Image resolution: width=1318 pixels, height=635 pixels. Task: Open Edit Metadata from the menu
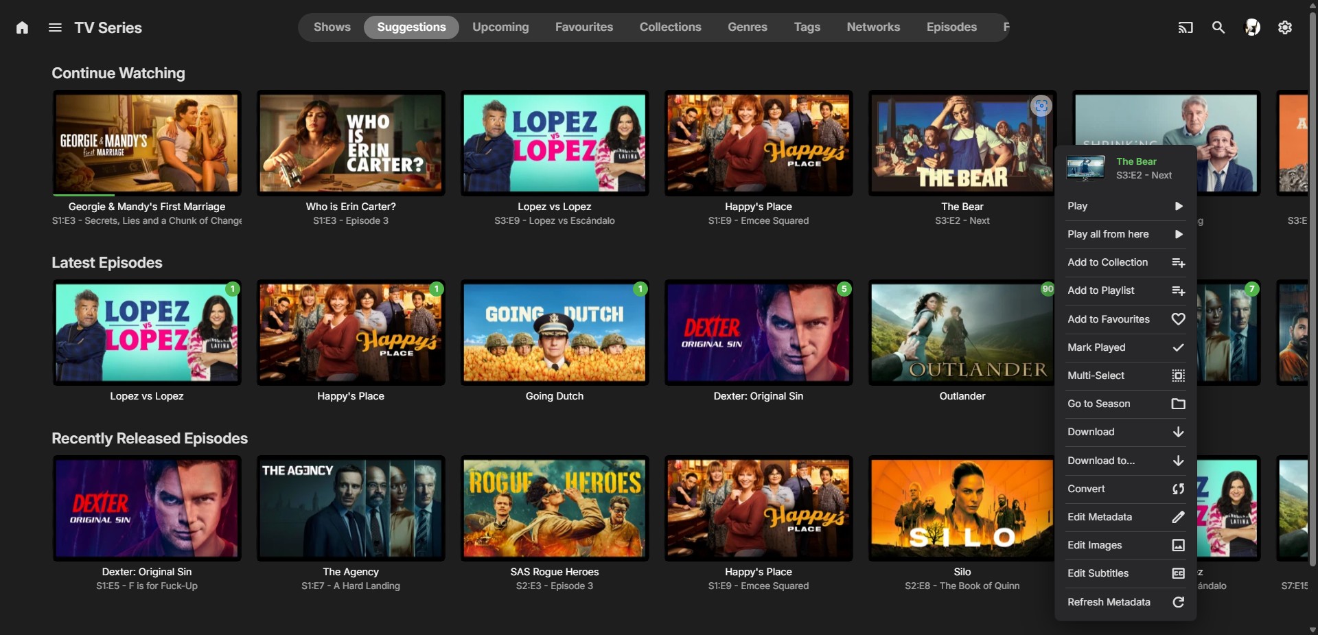(x=1126, y=517)
